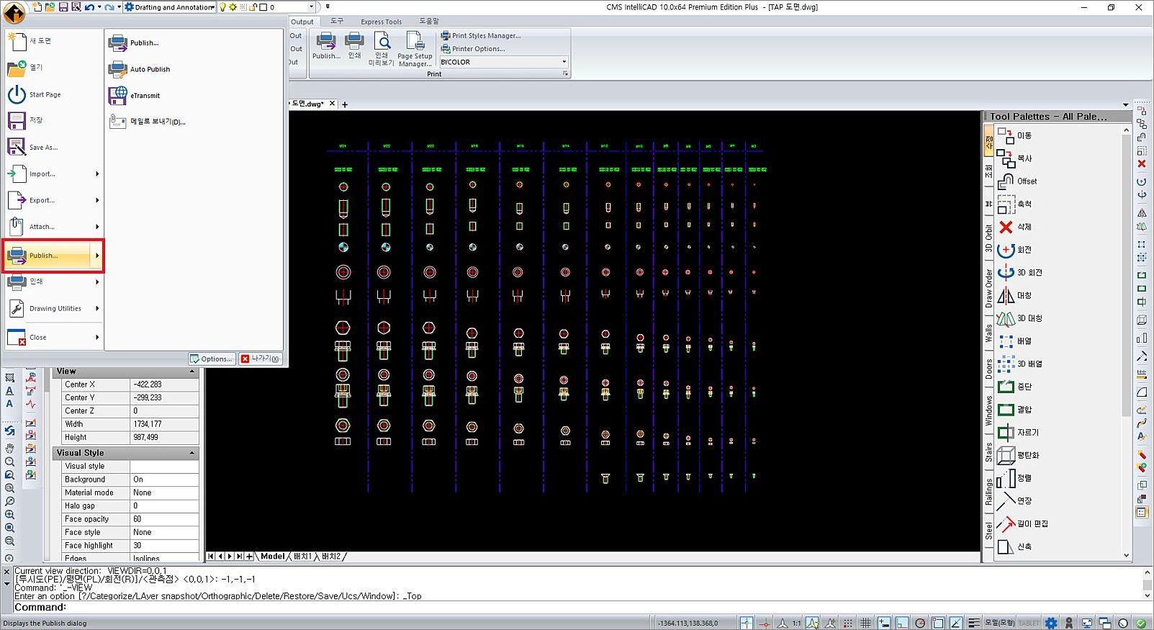Select the 대칭 mirror tool
The image size is (1154, 630).
[1015, 296]
